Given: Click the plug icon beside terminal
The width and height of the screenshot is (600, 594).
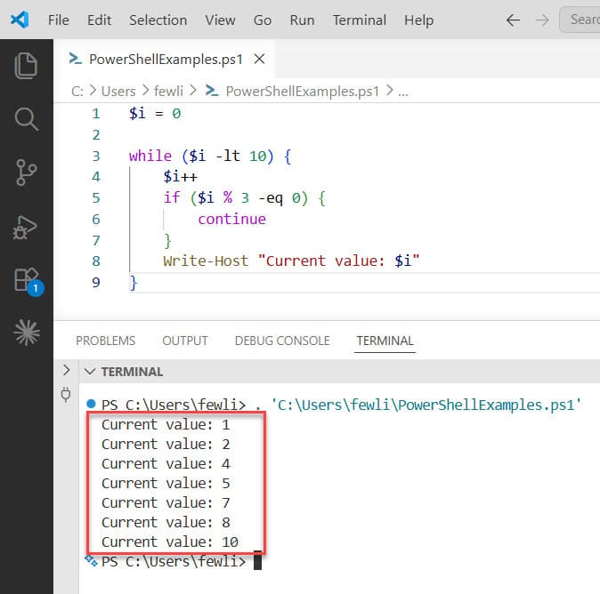Looking at the screenshot, I should [x=66, y=395].
